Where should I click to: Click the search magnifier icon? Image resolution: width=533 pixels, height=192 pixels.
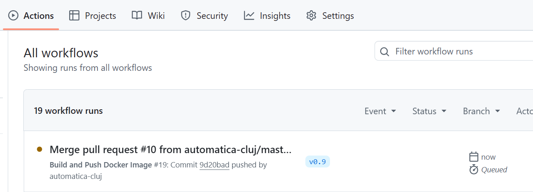pos(384,52)
